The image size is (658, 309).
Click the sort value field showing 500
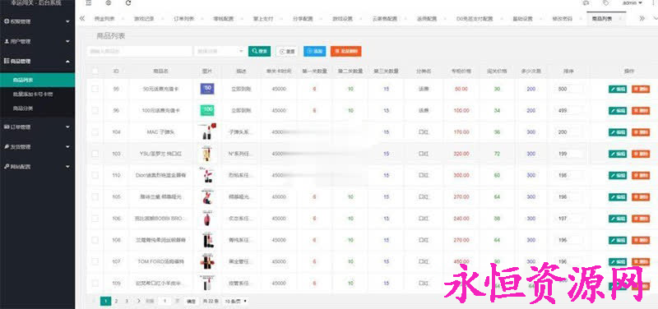point(568,89)
